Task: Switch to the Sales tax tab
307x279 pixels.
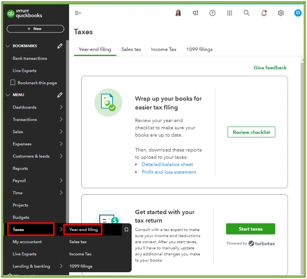Action: point(131,49)
